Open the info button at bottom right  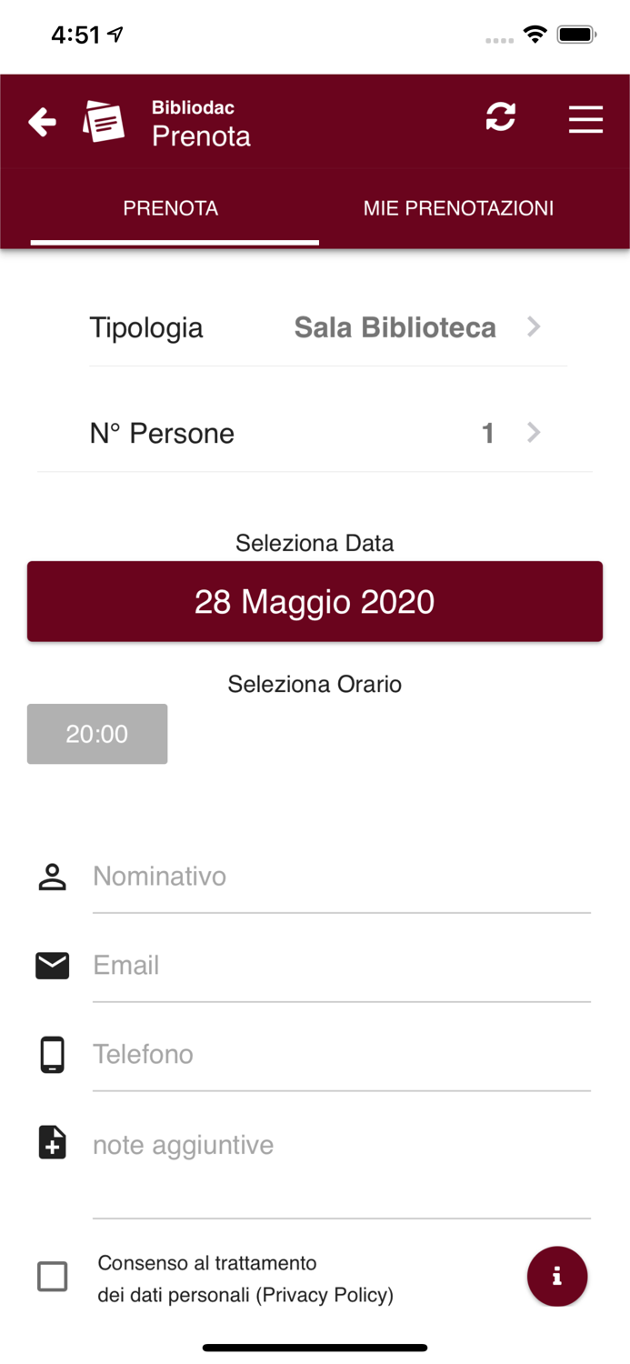coord(557,1276)
